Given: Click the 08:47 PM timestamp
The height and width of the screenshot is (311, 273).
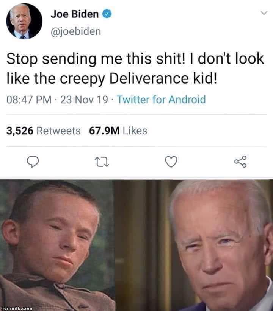Looking at the screenshot, I should (x=29, y=100).
